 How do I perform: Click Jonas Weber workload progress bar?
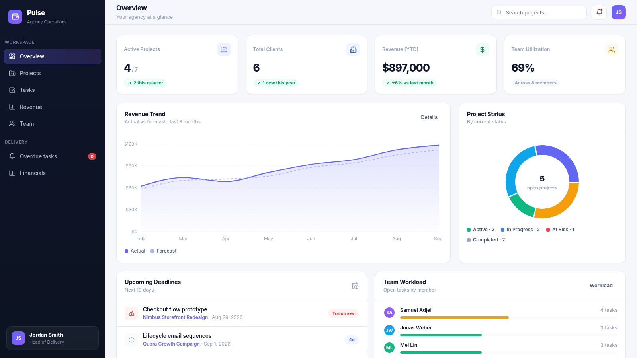509,335
